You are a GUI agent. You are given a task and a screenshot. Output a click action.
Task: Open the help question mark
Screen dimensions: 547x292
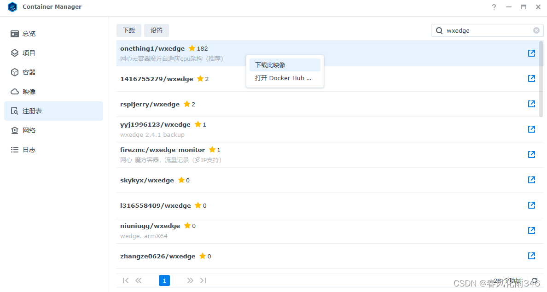[x=494, y=7]
